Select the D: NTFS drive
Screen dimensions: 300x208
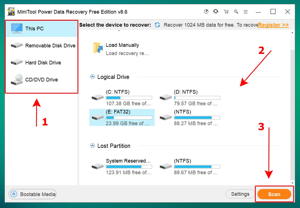(x=190, y=98)
